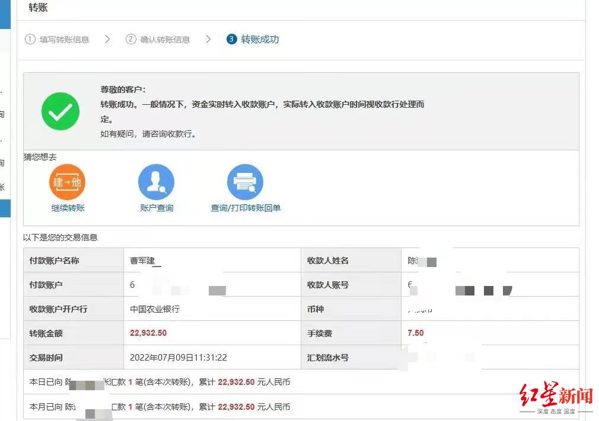
Task: Click the green success checkmark icon
Action: click(x=60, y=111)
